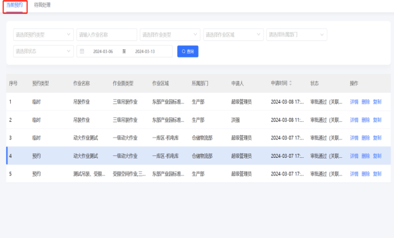Click 删除 for highlighted row 4
This screenshot has height=238, width=394.
coord(366,156)
